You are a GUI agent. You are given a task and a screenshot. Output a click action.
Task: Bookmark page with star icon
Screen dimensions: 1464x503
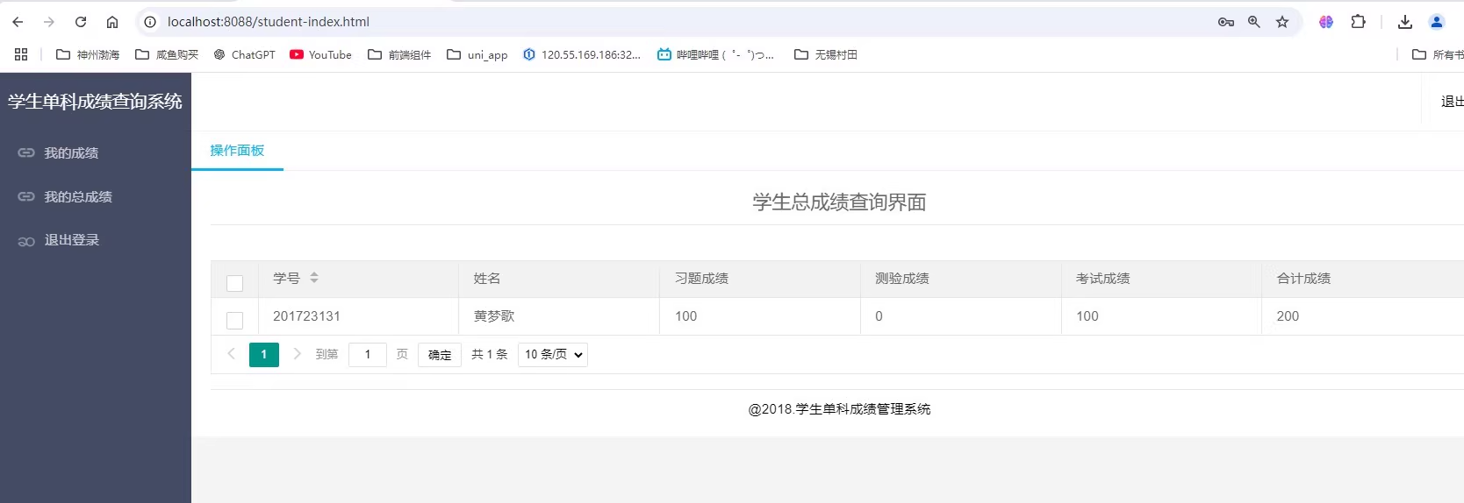pyautogui.click(x=1282, y=22)
